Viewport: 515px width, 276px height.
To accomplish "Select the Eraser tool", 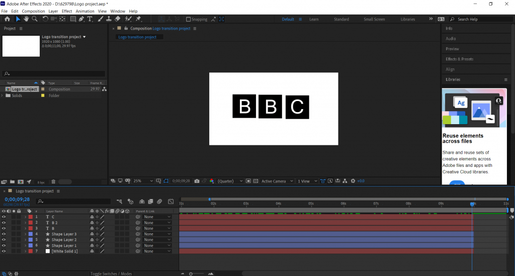I will pyautogui.click(x=117, y=19).
